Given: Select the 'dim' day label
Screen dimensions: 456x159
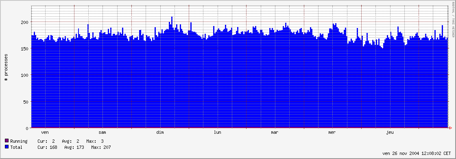Looking at the screenshot, I should click(160, 133).
